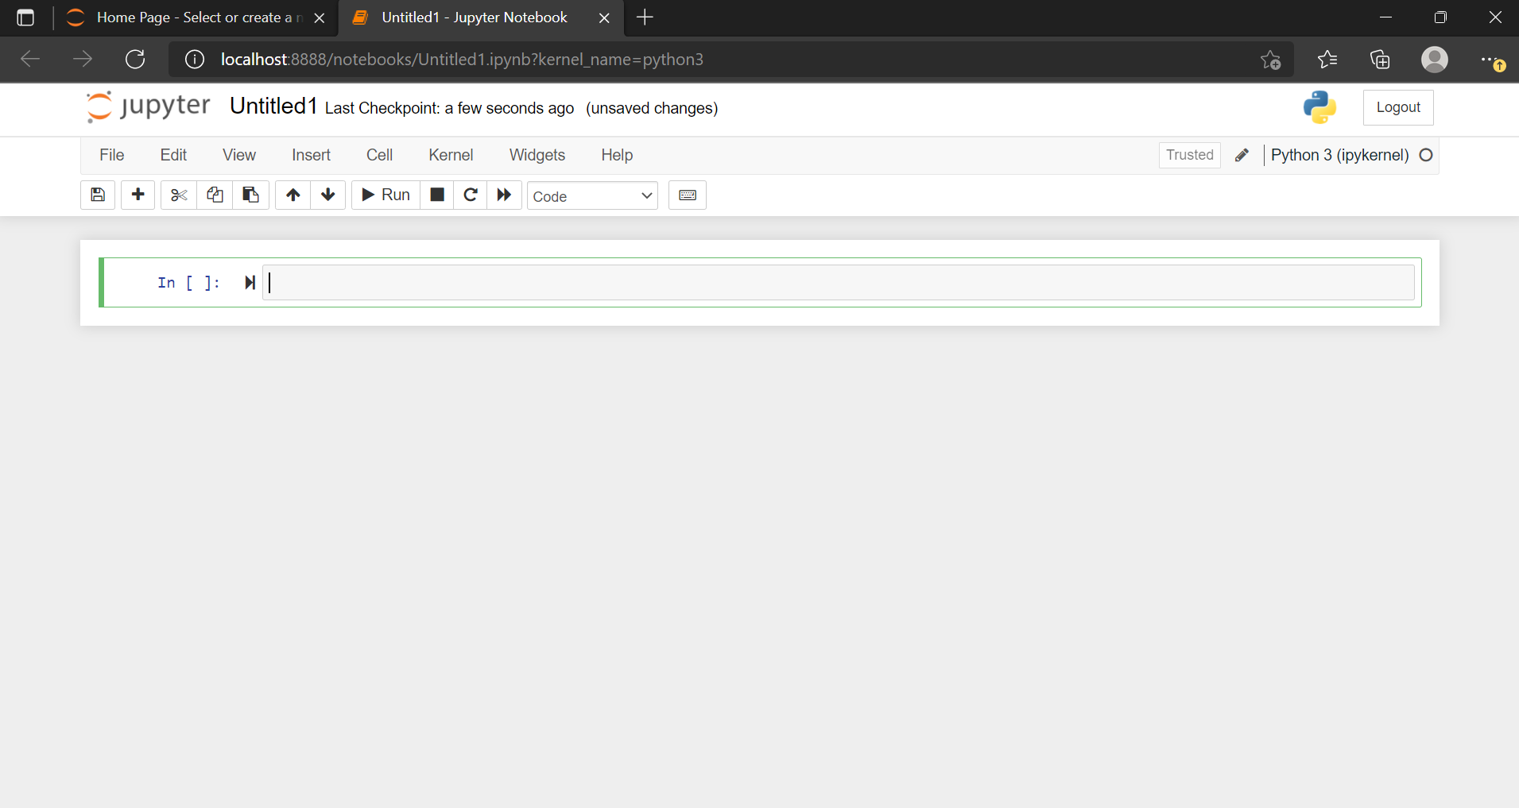Run this cell using the gutter play icon
This screenshot has width=1519, height=808.
point(250,282)
